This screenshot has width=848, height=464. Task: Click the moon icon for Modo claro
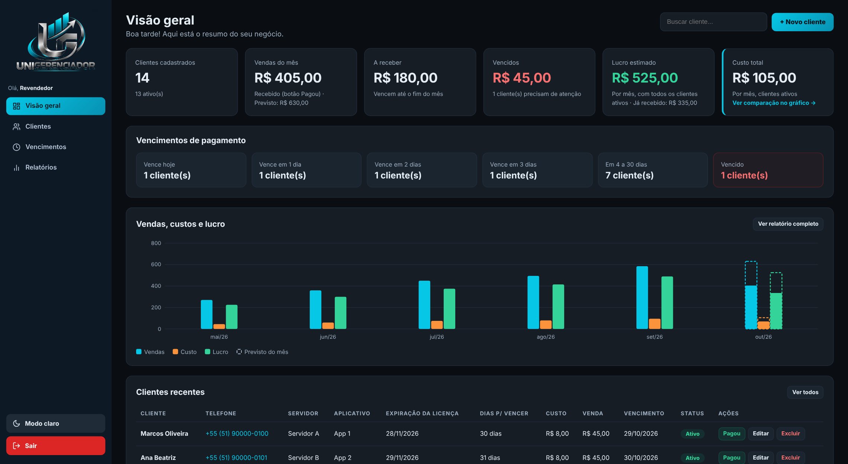tap(16, 423)
